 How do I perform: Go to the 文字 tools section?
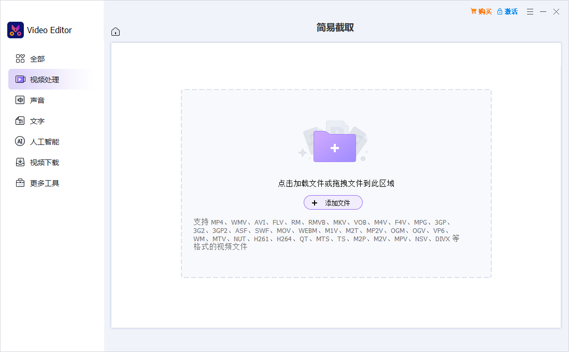(x=50, y=121)
